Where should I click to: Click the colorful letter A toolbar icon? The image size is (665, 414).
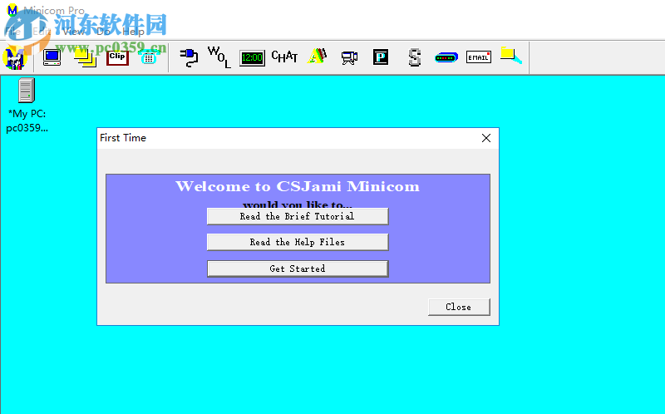(318, 57)
